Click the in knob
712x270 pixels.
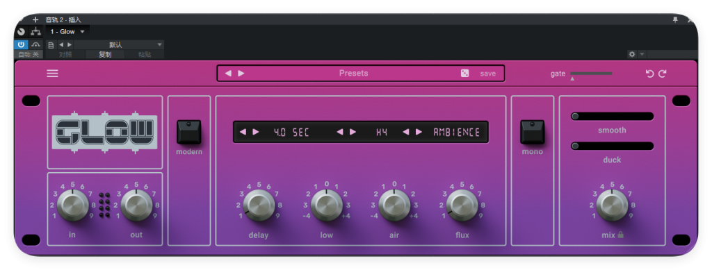(x=72, y=205)
